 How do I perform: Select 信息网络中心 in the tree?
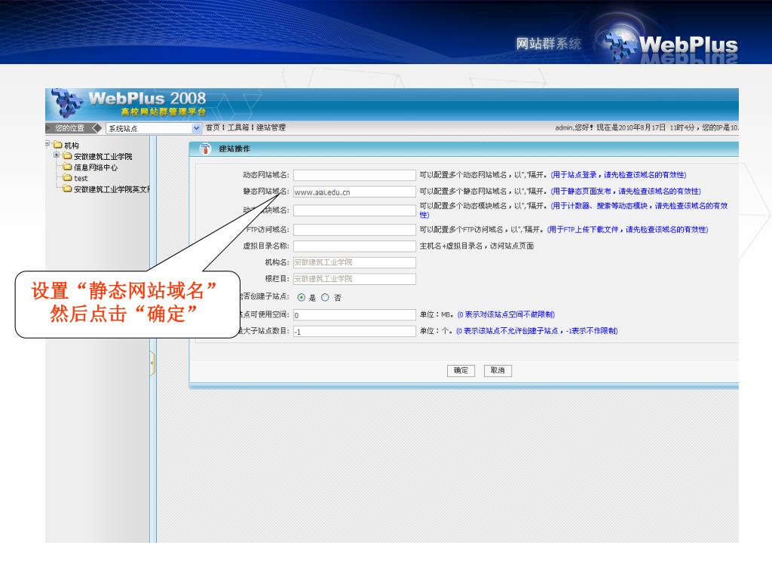tap(96, 167)
